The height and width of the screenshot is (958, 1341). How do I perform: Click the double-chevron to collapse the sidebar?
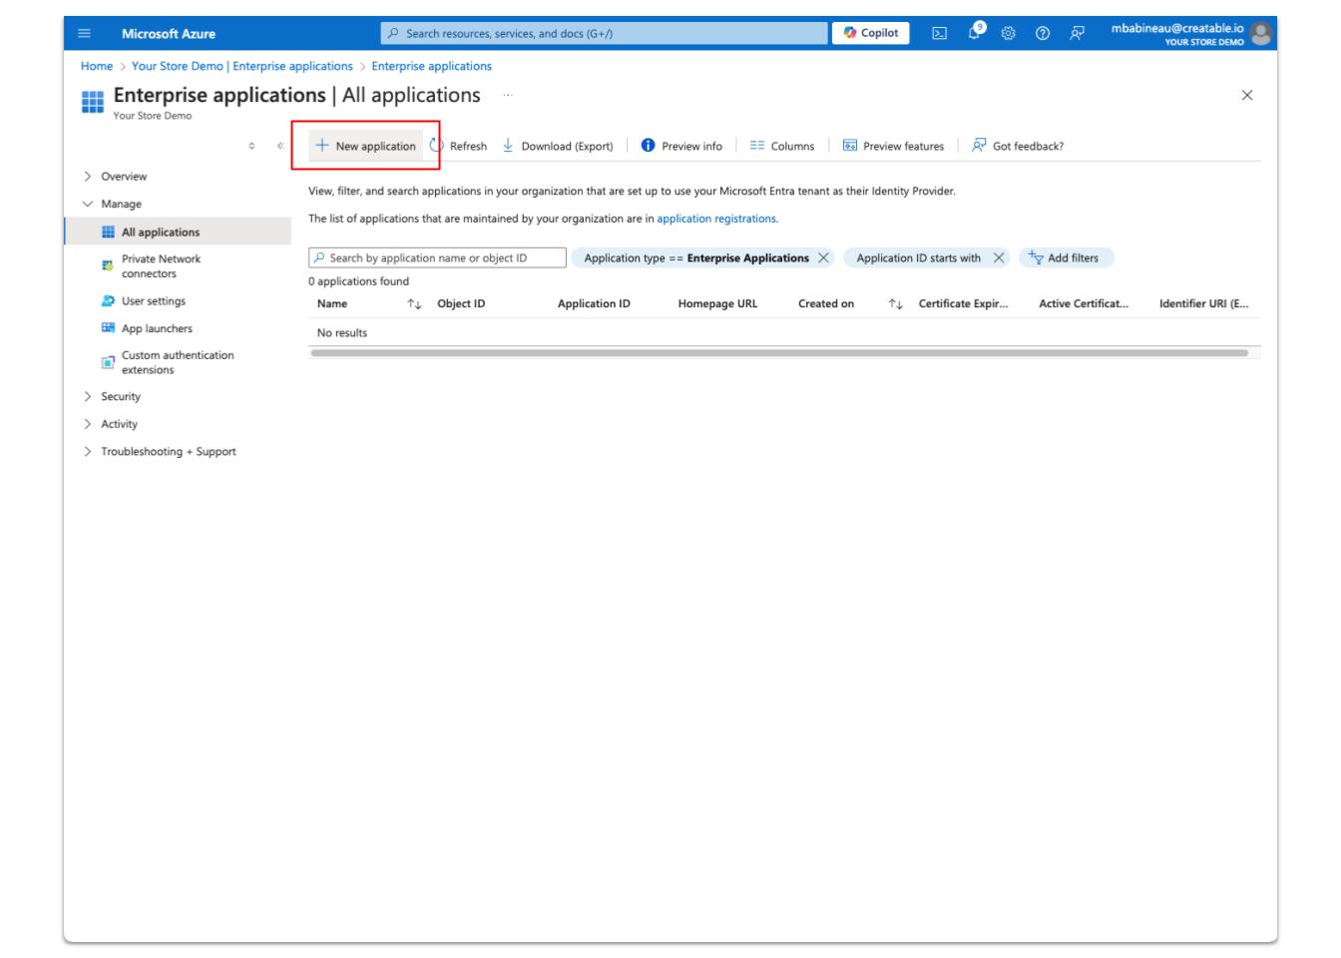pos(280,147)
